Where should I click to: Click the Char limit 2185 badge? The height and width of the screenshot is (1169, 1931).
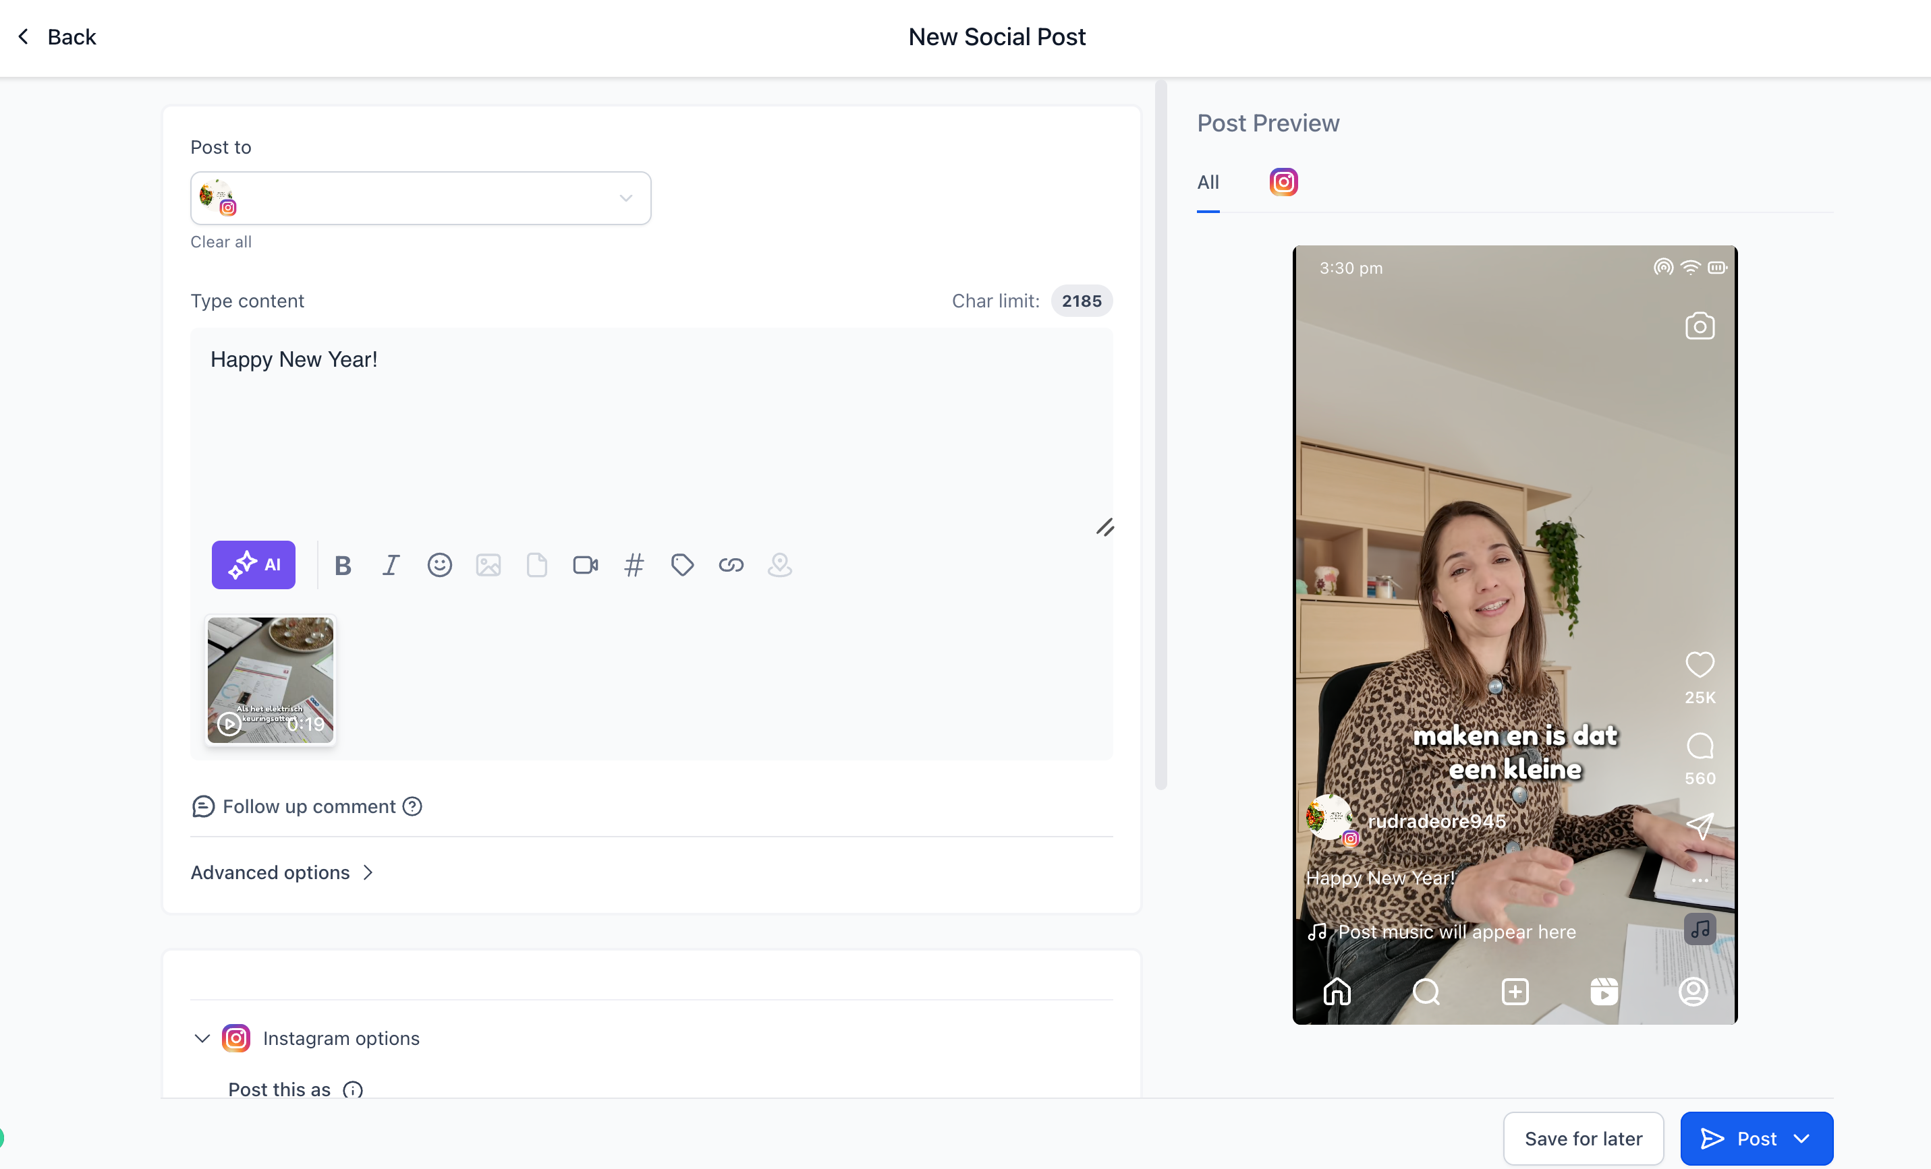coord(1082,301)
